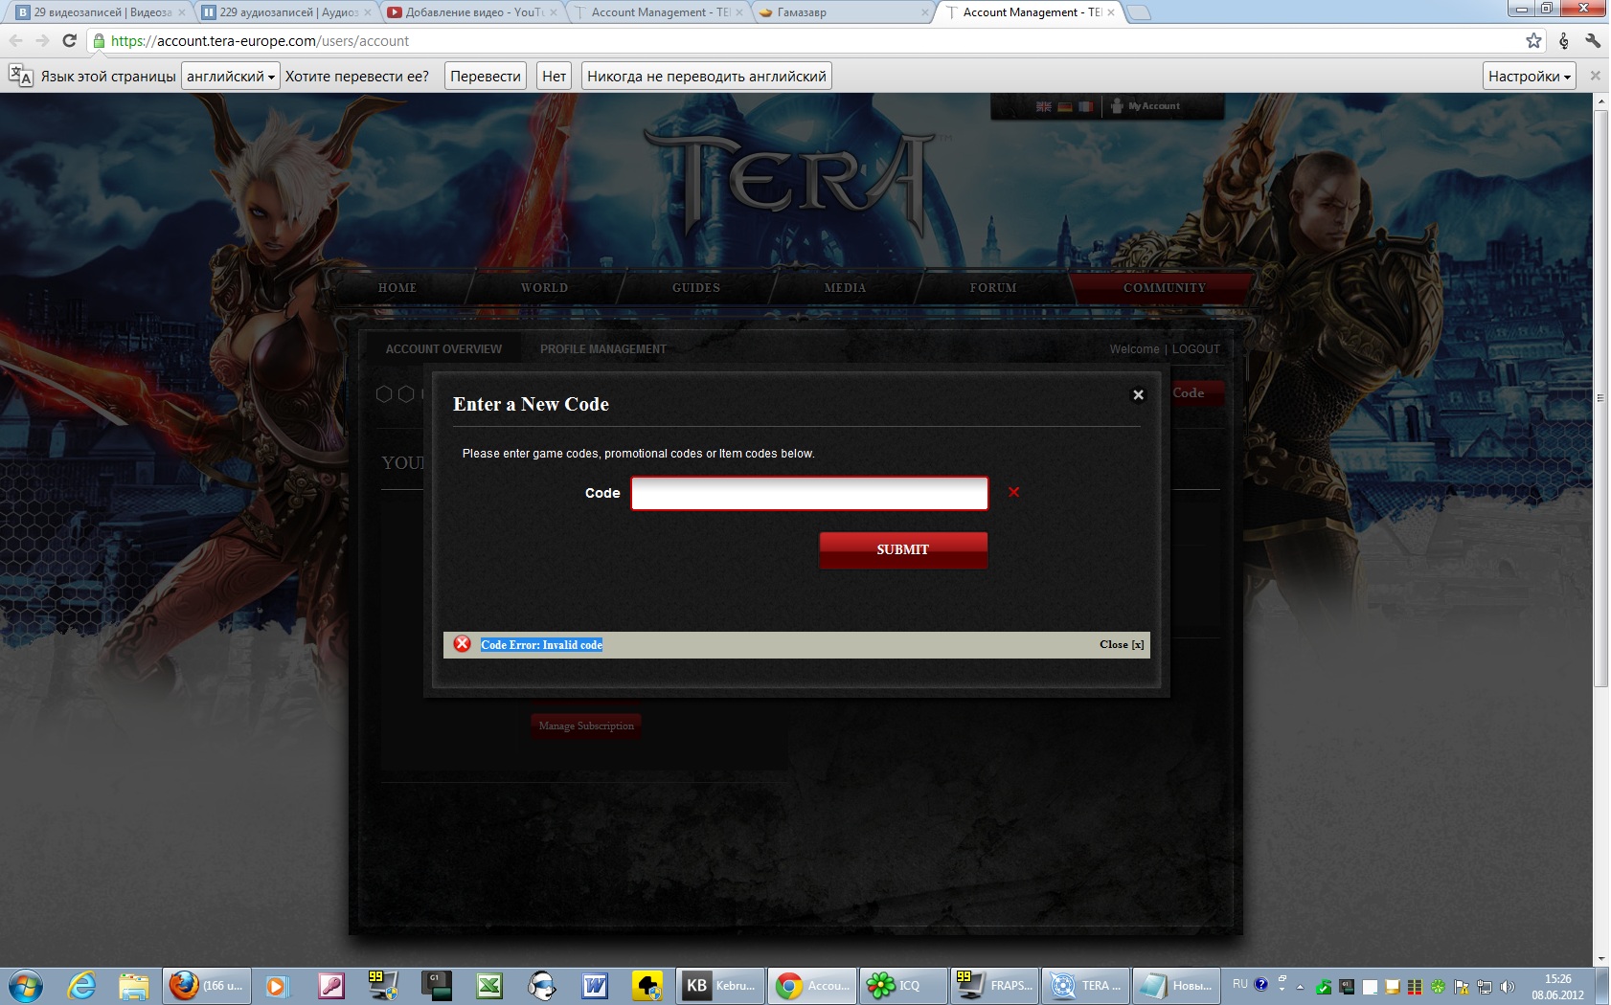Image resolution: width=1611 pixels, height=1005 pixels.
Task: Click the 'Перевести' translate button
Action: (x=486, y=77)
